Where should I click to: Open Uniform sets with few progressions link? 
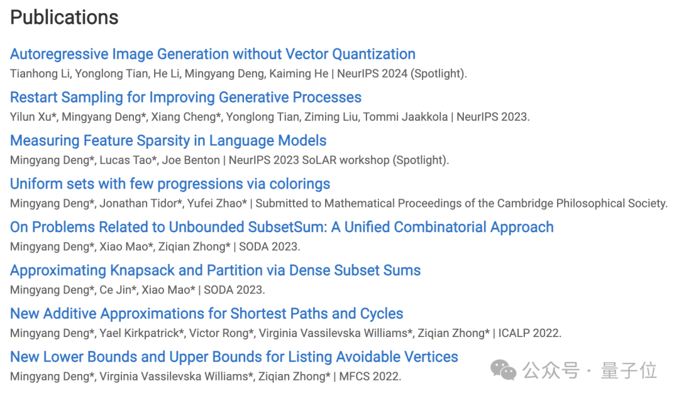point(170,184)
